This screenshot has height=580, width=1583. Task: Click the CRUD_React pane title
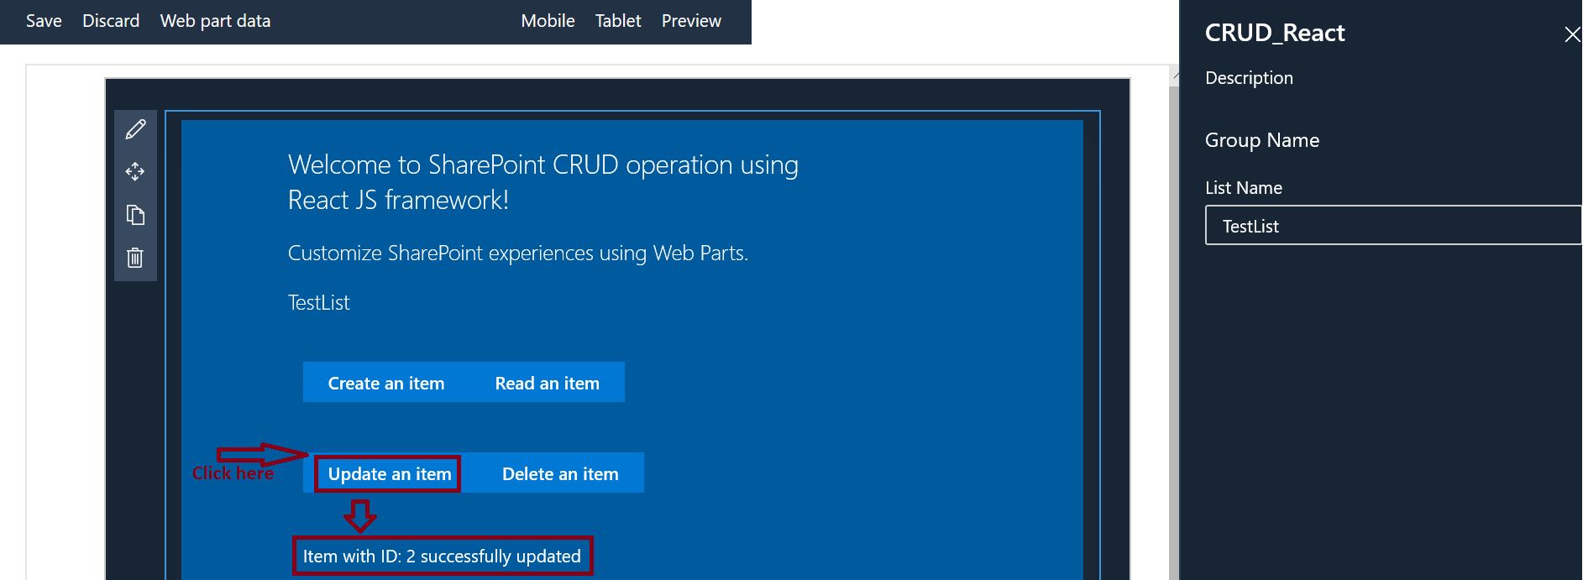[1275, 33]
